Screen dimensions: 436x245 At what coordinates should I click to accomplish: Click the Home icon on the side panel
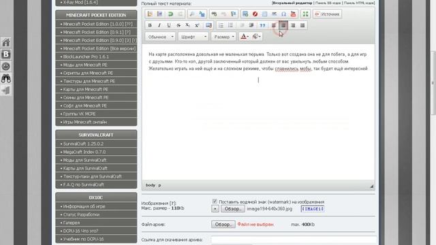pyautogui.click(x=6, y=42)
